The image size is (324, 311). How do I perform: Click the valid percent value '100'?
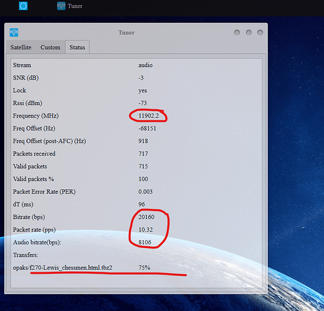[x=143, y=179]
